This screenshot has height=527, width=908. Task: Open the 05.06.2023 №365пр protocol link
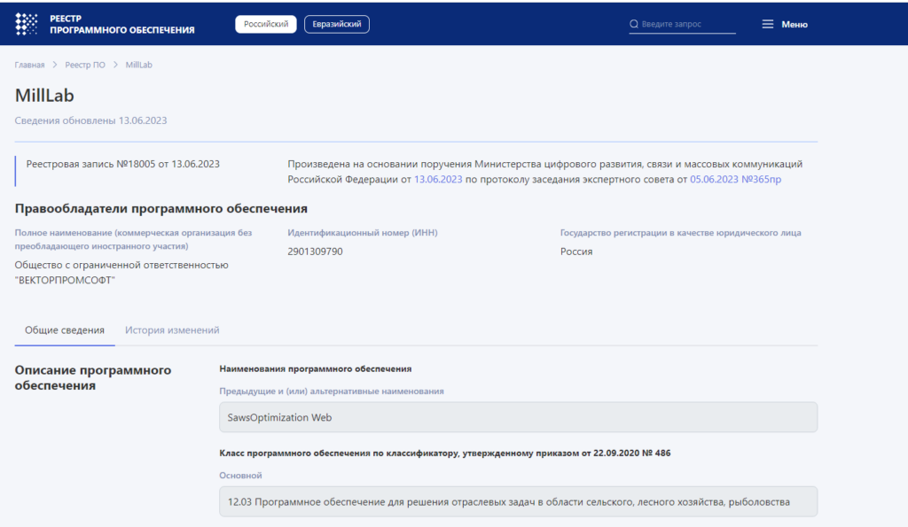coord(735,179)
